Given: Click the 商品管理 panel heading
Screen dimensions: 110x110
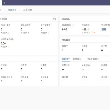Looking at the screenshot, I should pos(66,40).
